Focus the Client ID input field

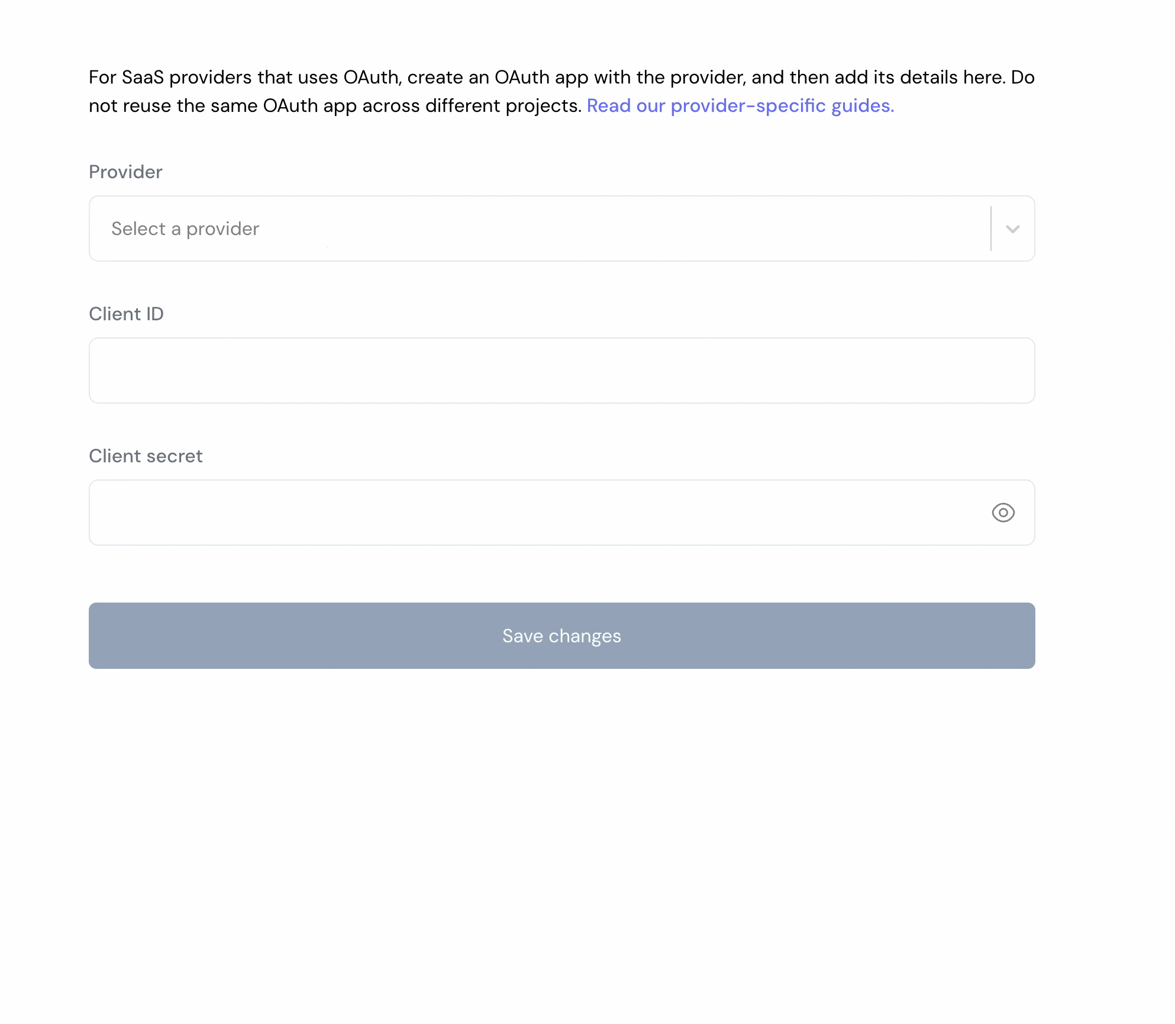coord(561,371)
